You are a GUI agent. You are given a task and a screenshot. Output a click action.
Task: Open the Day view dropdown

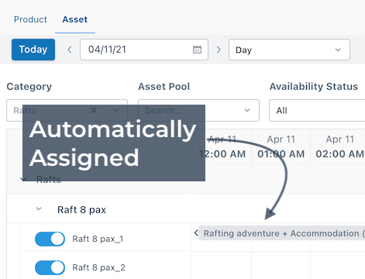tap(289, 50)
